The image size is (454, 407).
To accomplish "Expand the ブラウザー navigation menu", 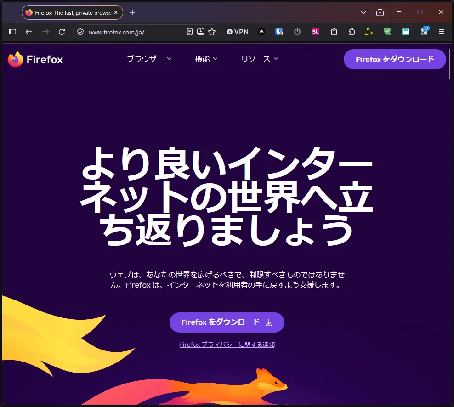I will [149, 59].
